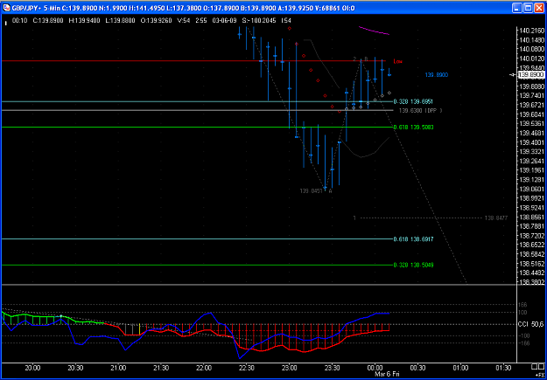The width and height of the screenshot is (547, 380).
Task: Click the GBP/JPY chart window application icon
Action: coord(6,7)
